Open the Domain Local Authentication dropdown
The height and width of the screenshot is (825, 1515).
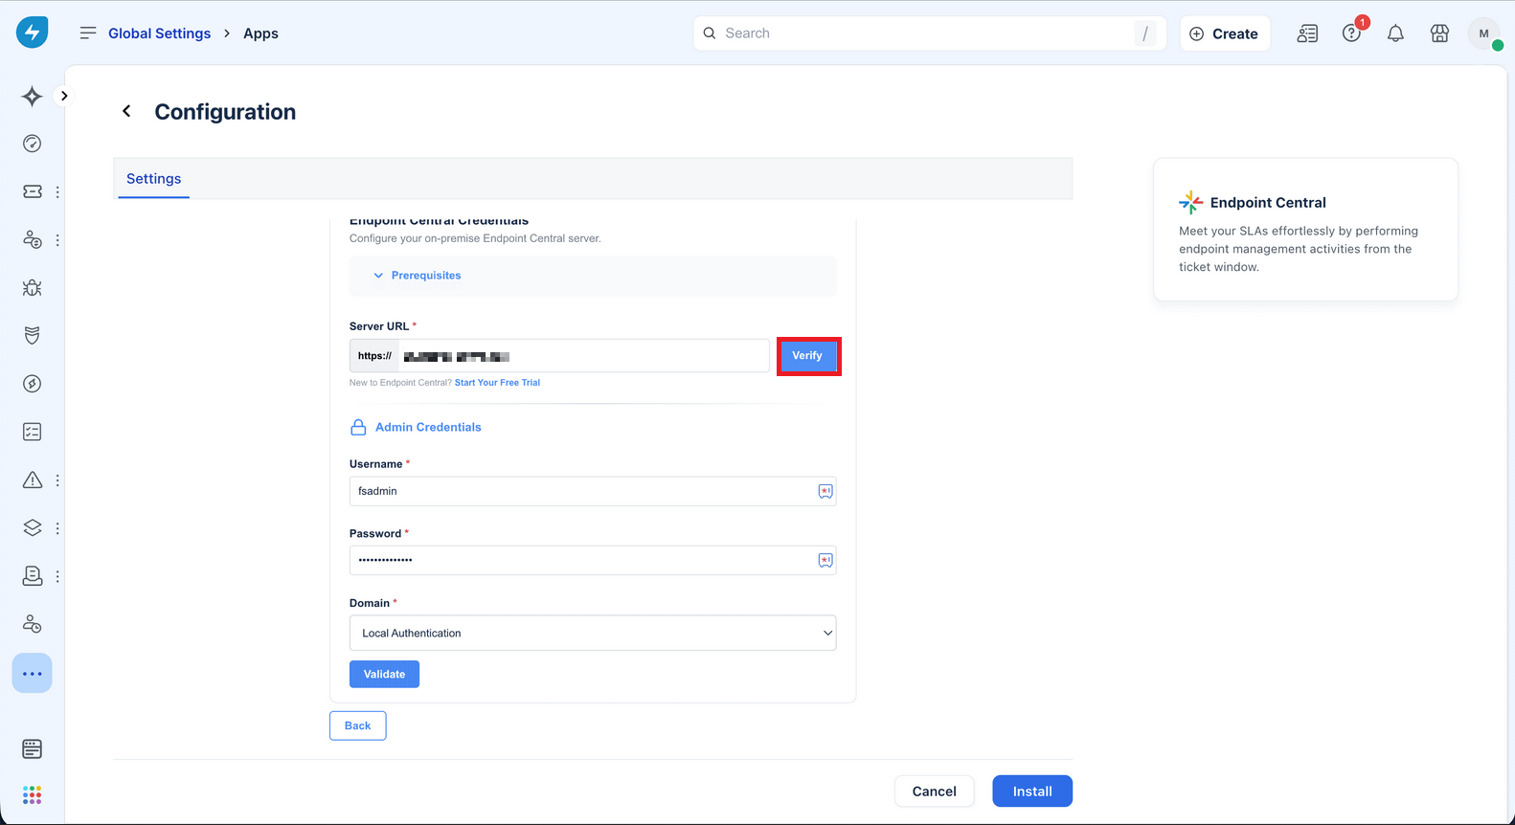tap(593, 633)
